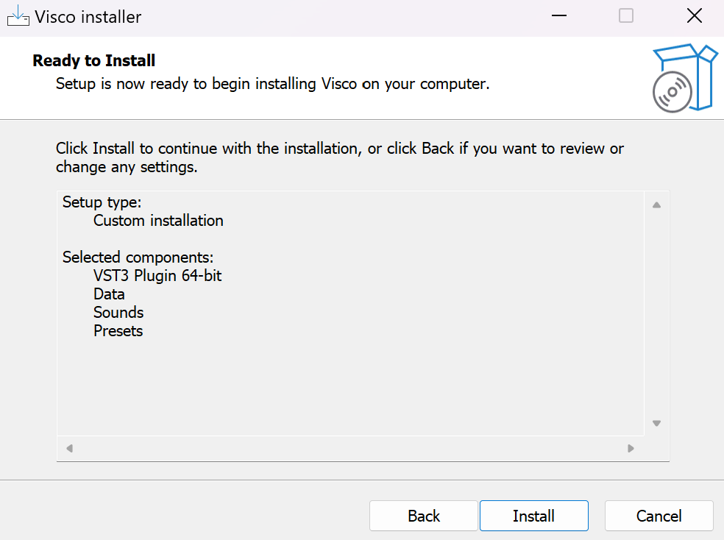This screenshot has width=724, height=540.
Task: Click the scroll up arrow in the summary box
Action: coord(656,205)
